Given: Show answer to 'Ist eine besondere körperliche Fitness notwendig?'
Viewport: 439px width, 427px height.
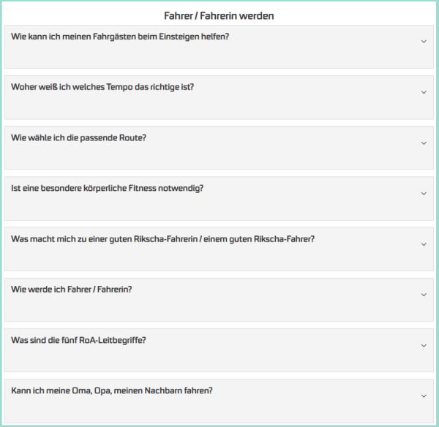Looking at the screenshot, I should (x=108, y=188).
